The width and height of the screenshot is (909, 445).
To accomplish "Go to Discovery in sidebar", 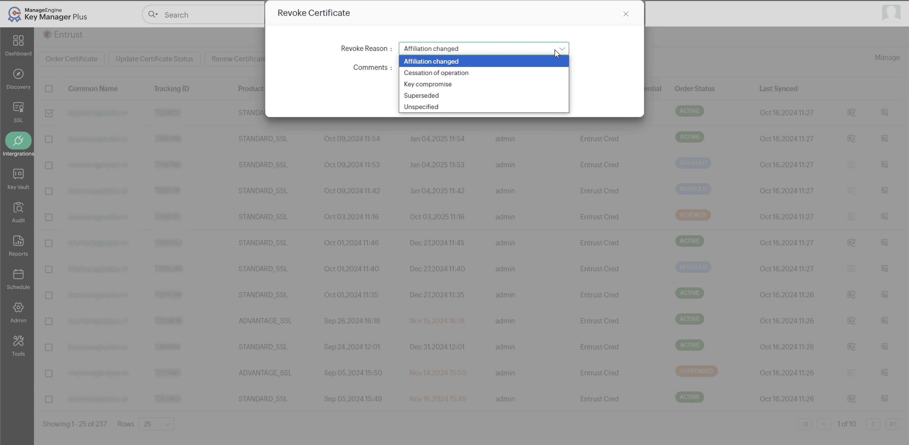I will pos(18,74).
